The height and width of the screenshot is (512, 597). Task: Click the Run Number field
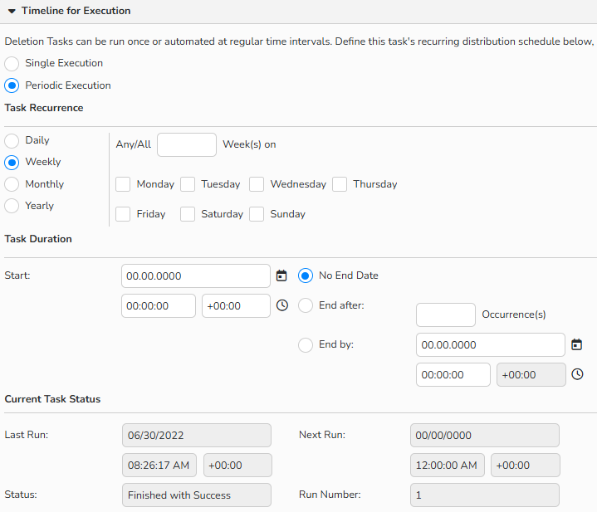[485, 495]
